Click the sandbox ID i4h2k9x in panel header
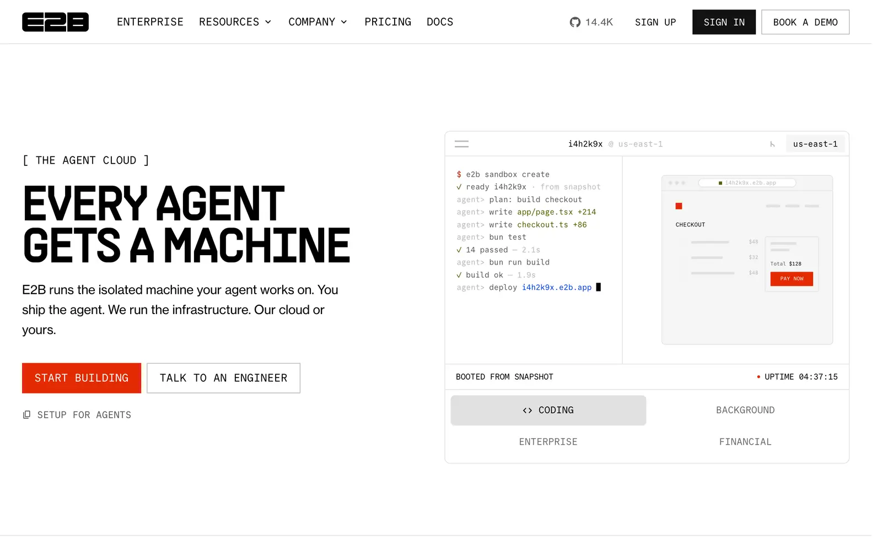882x551 pixels. pos(585,144)
